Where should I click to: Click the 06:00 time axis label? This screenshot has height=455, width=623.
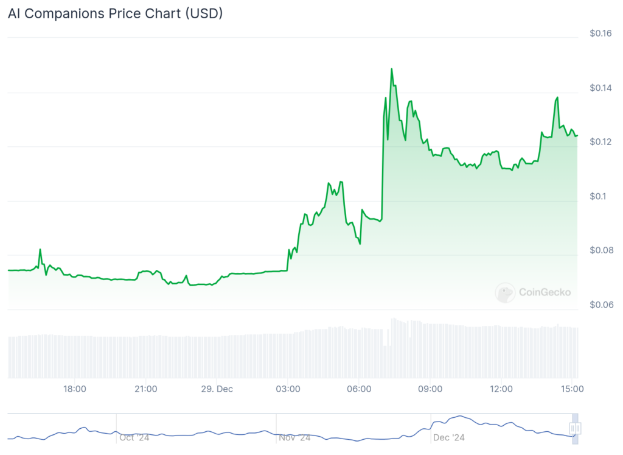(x=359, y=389)
